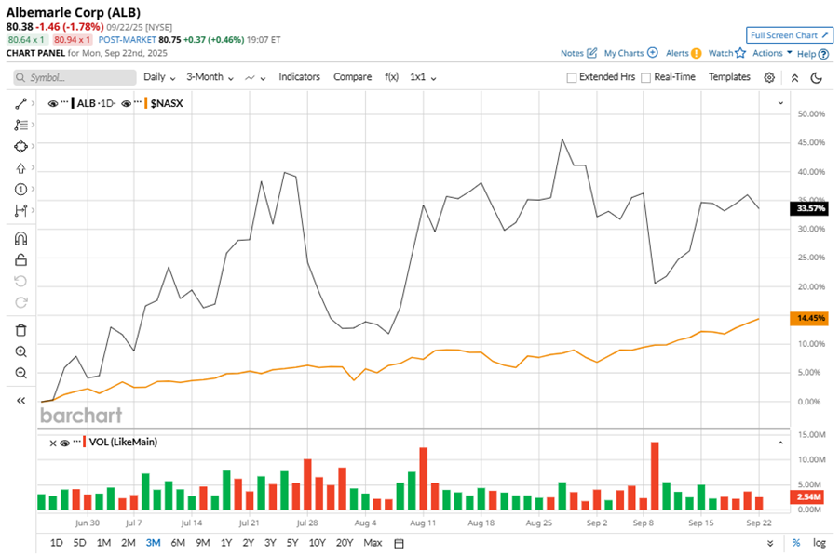840x556 pixels.
Task: Toggle visibility of ALB series
Action: pos(52,104)
